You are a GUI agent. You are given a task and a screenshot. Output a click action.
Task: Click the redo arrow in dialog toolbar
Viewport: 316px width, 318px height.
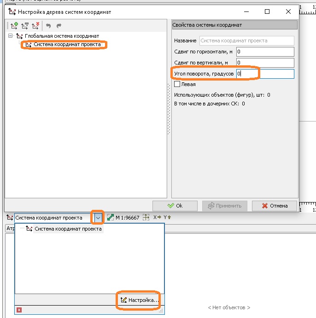click(59, 26)
